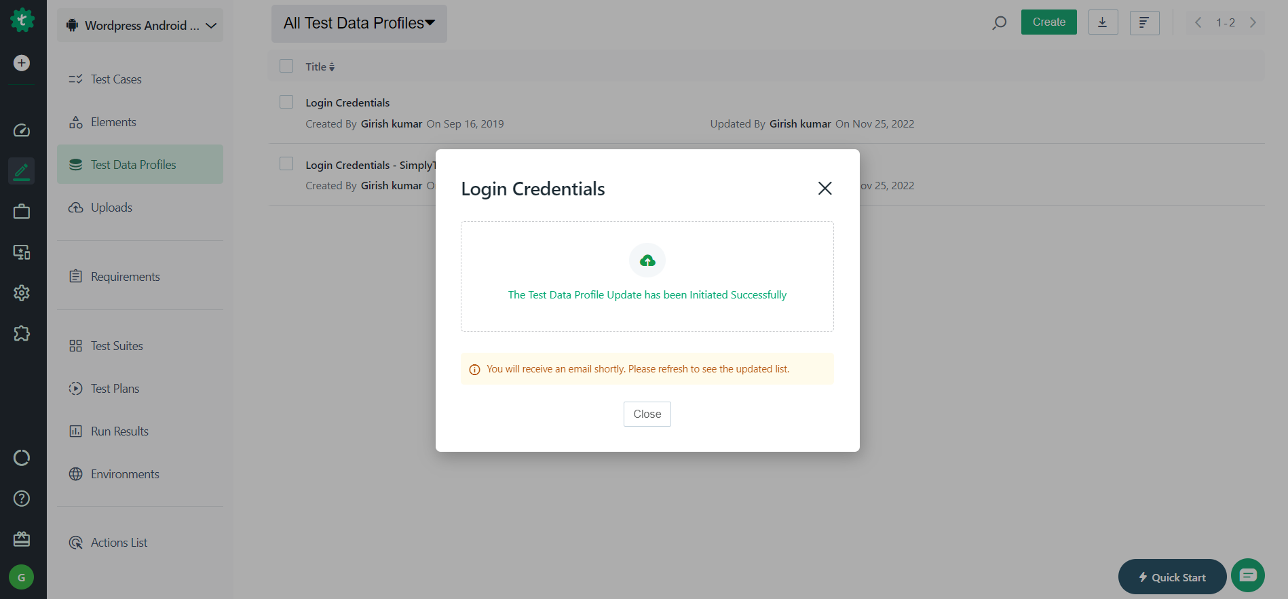Expand the Wordpress Android project dropdown
Viewport: 1288px width, 599px height.
click(140, 25)
